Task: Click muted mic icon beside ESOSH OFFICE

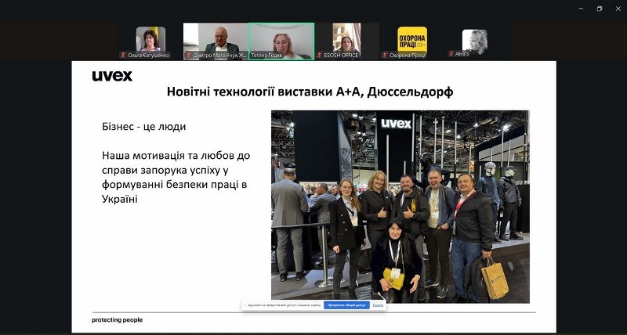Action: tap(320, 55)
